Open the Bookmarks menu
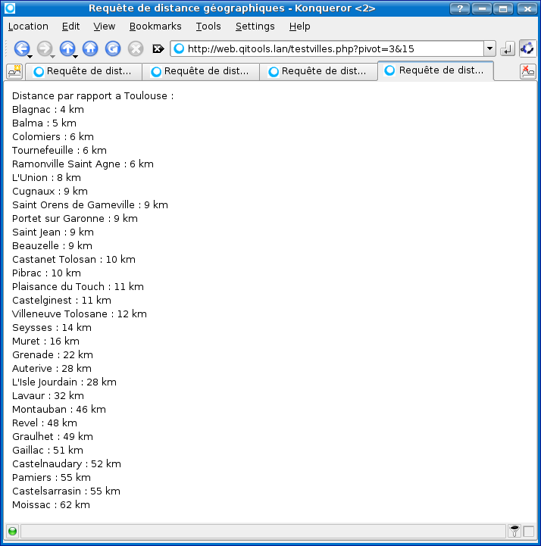 tap(155, 26)
